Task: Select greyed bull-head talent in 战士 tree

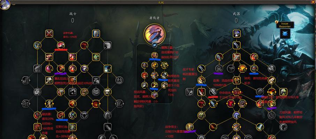Action: click(84, 115)
